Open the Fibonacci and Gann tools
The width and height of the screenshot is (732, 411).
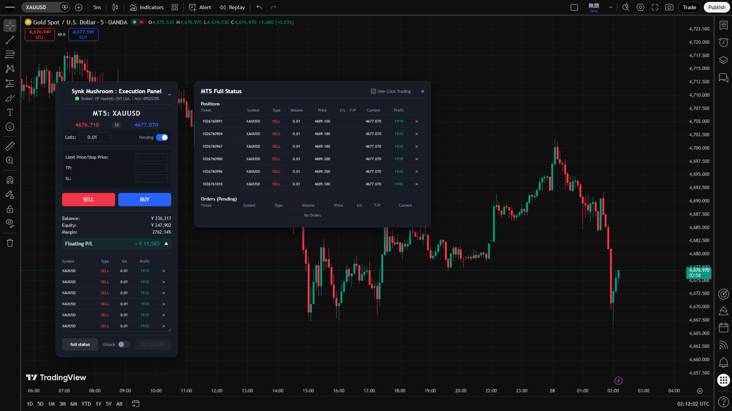[x=10, y=54]
